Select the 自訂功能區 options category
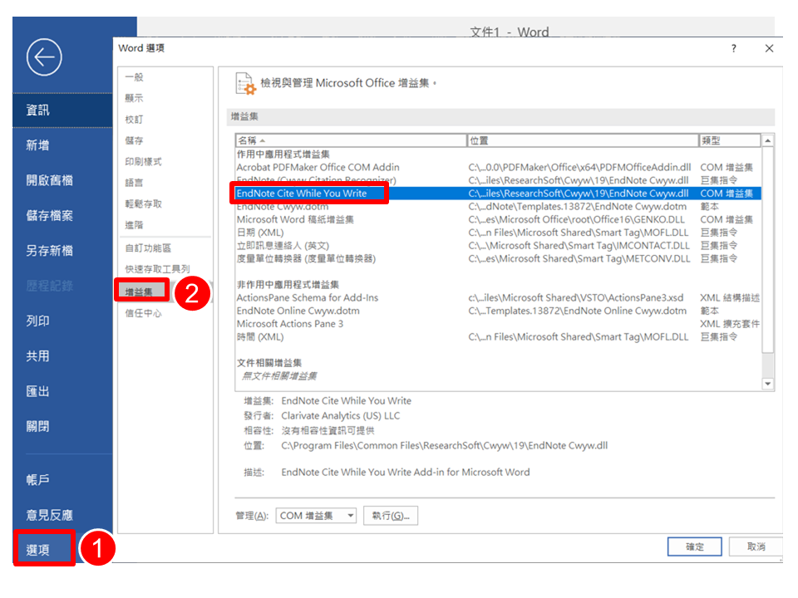The height and width of the screenshot is (598, 798). pyautogui.click(x=165, y=248)
